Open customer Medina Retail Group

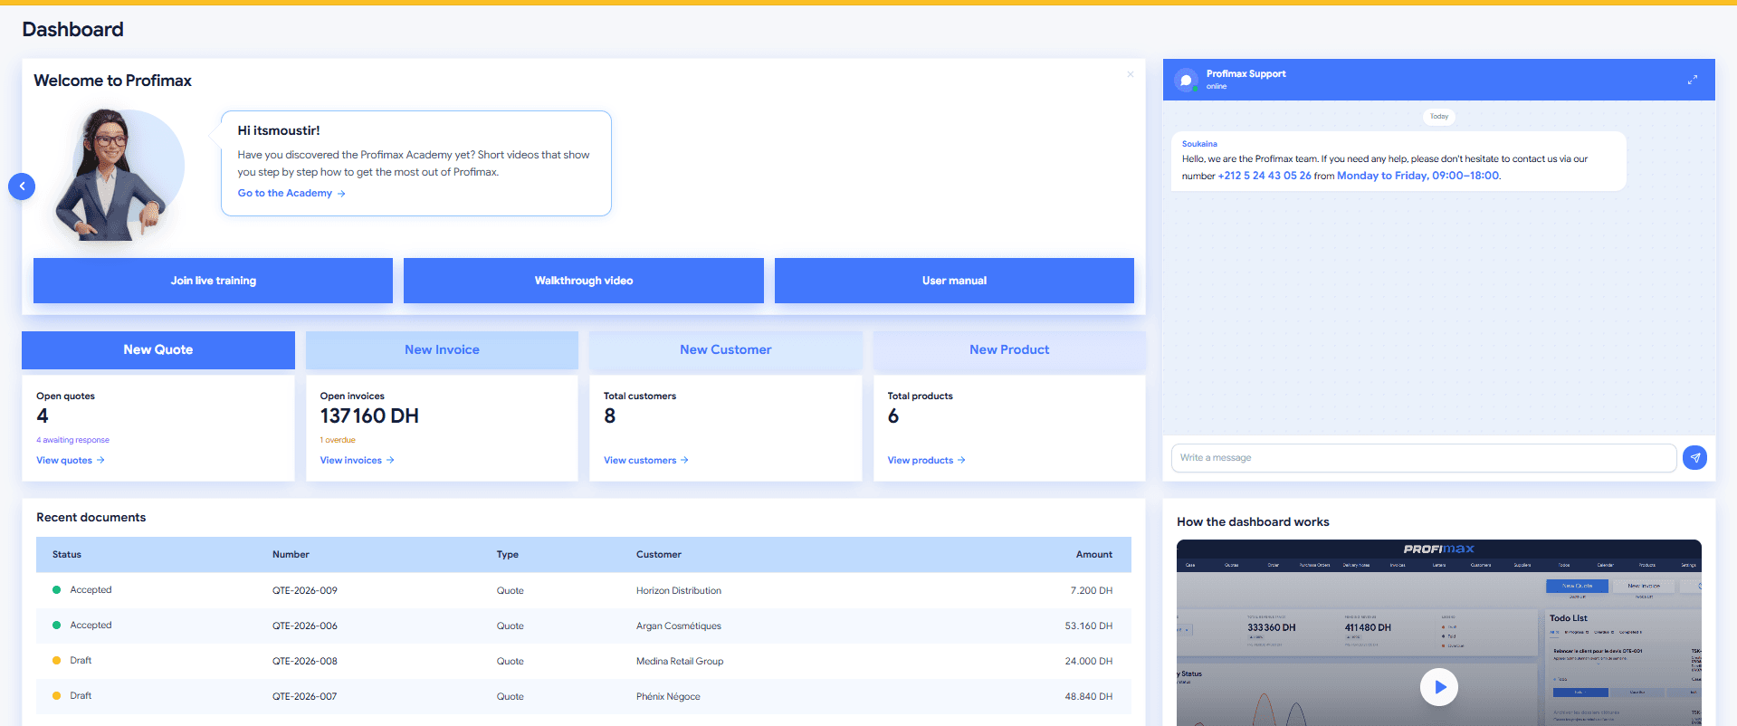tap(680, 661)
